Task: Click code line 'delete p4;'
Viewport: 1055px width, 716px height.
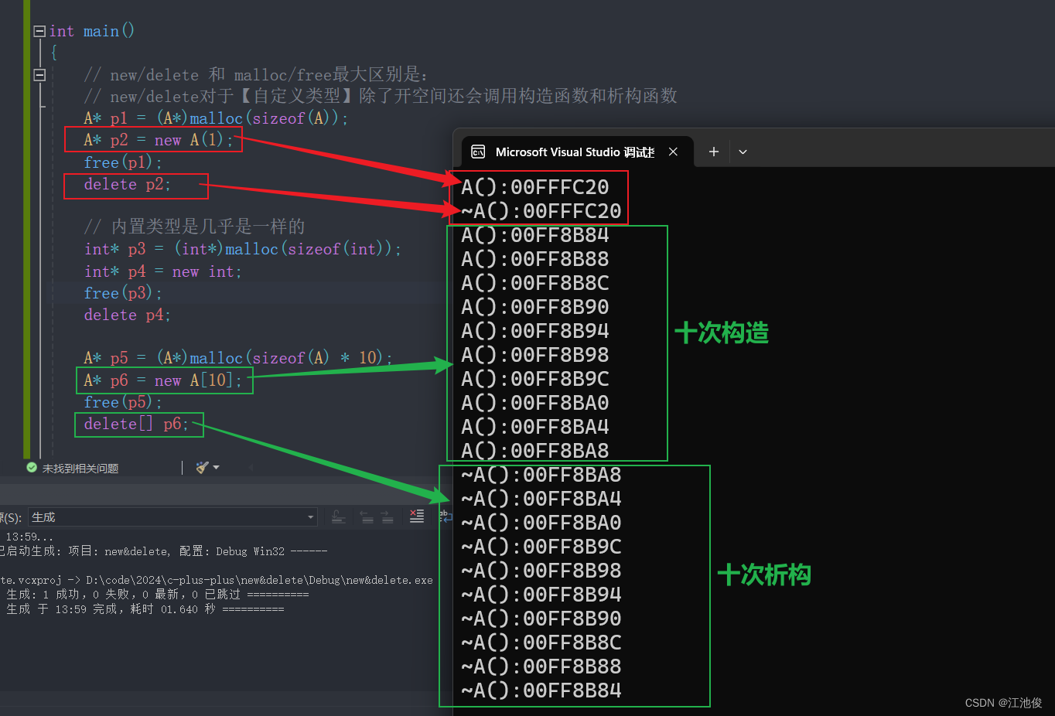Action: 127,315
